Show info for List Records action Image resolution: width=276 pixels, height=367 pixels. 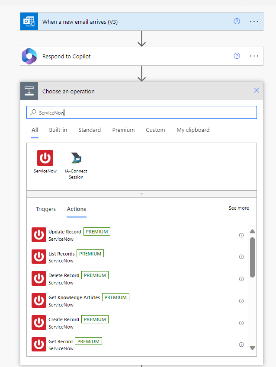pyautogui.click(x=241, y=257)
